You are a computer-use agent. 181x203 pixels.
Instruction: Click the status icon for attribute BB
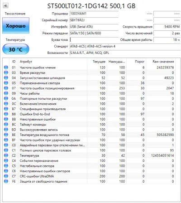pos(6,119)
